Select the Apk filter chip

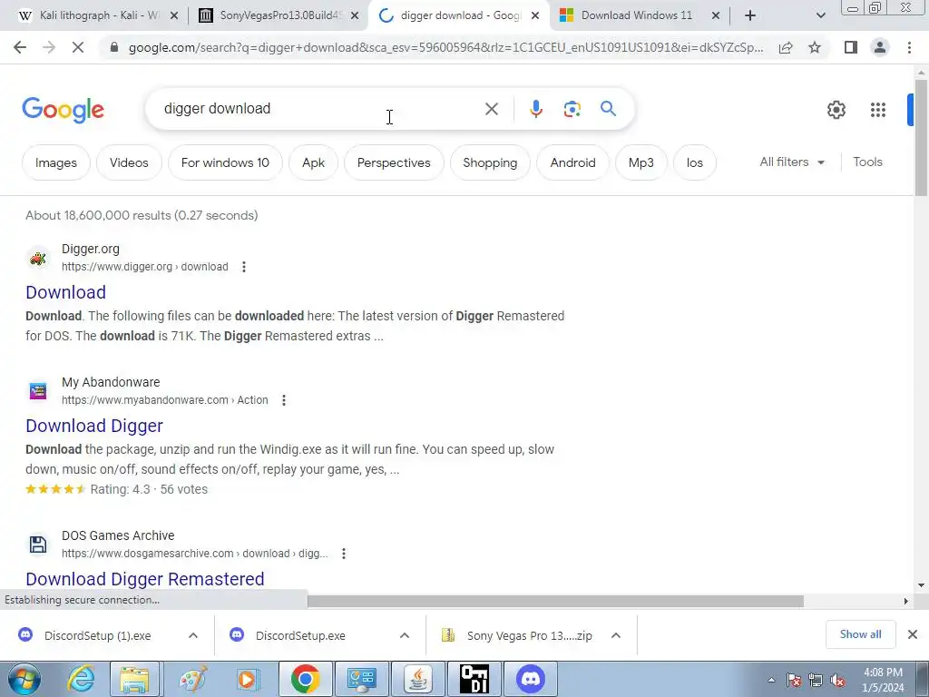tap(313, 162)
